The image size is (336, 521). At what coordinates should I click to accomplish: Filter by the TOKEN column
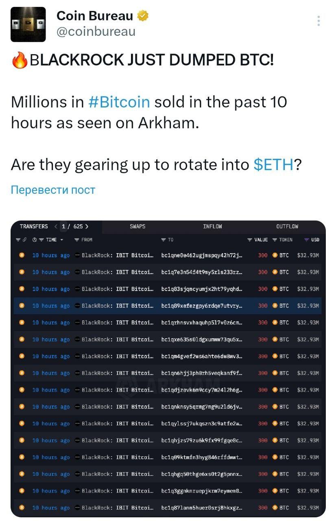click(x=282, y=240)
